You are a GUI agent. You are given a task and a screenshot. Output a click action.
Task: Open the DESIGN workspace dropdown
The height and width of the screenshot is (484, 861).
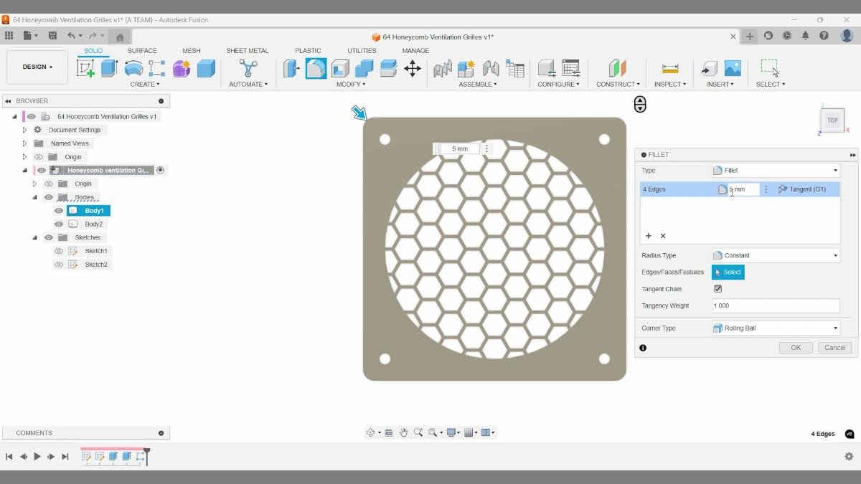tap(37, 67)
